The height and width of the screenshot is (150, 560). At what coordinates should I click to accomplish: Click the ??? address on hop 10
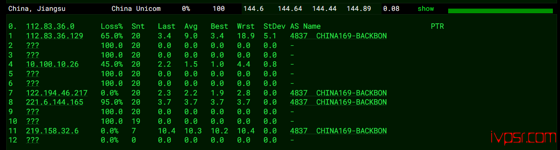click(33, 121)
